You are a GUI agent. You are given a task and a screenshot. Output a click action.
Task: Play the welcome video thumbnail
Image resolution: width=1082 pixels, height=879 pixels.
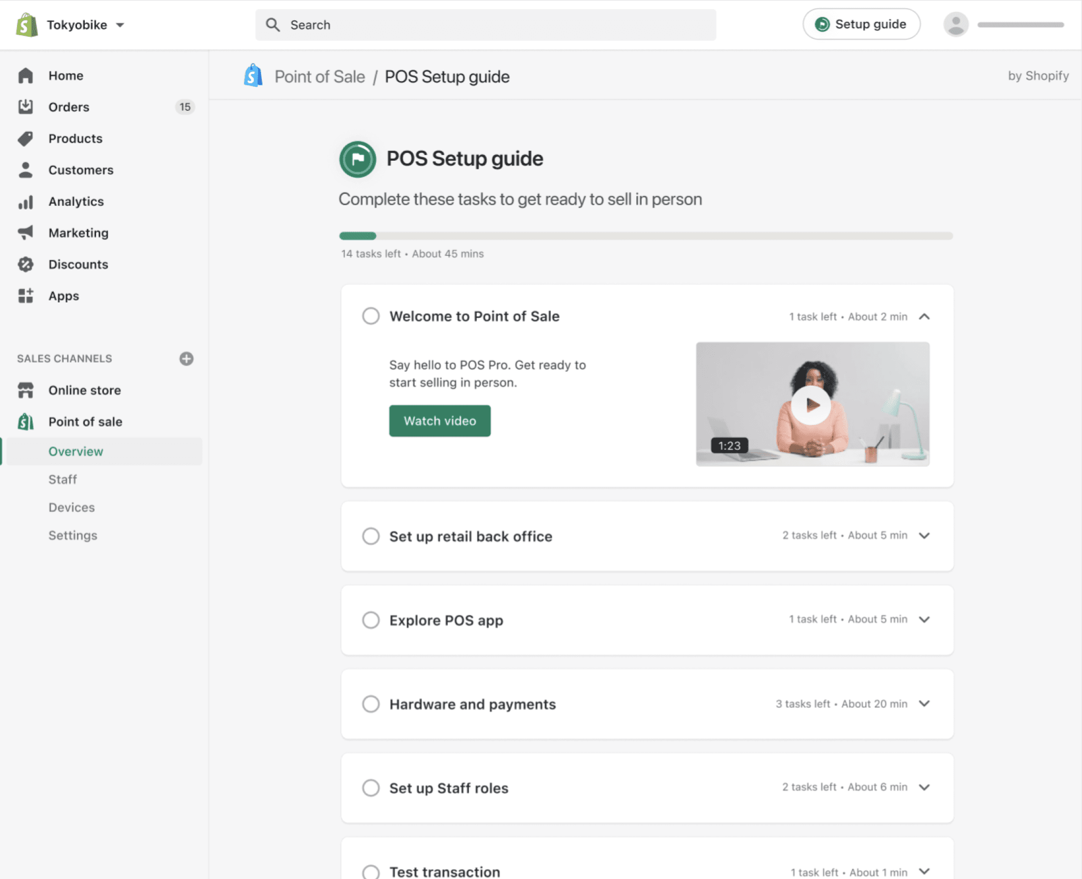811,404
